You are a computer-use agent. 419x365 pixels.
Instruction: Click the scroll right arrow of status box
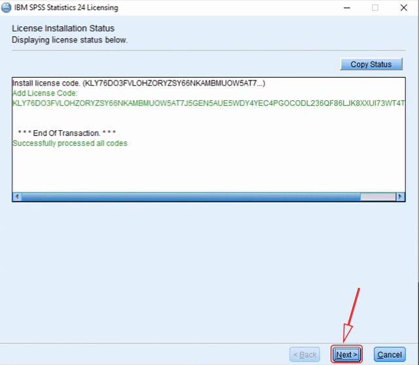click(x=400, y=197)
